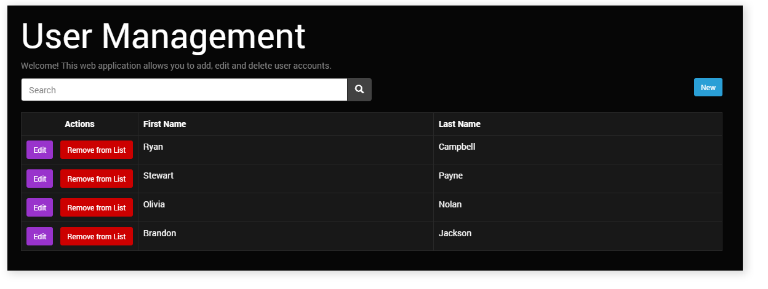This screenshot has height=289, width=768.
Task: Click the Last Name column header
Action: click(459, 124)
